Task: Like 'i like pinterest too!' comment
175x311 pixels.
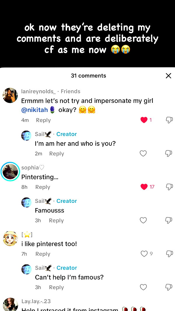Action: [144, 254]
